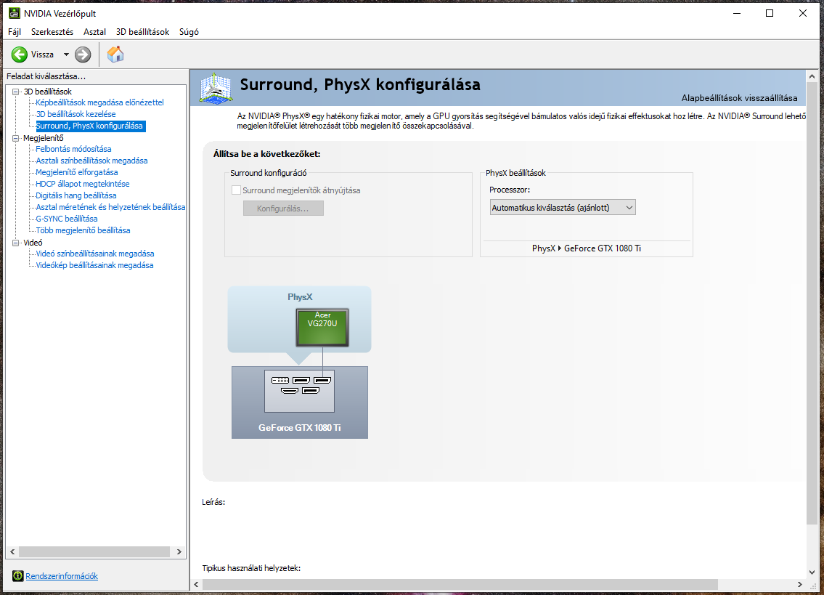824x595 pixels.
Task: Click the GeForce GTX 1080 Ti card diagram
Action: 300,402
